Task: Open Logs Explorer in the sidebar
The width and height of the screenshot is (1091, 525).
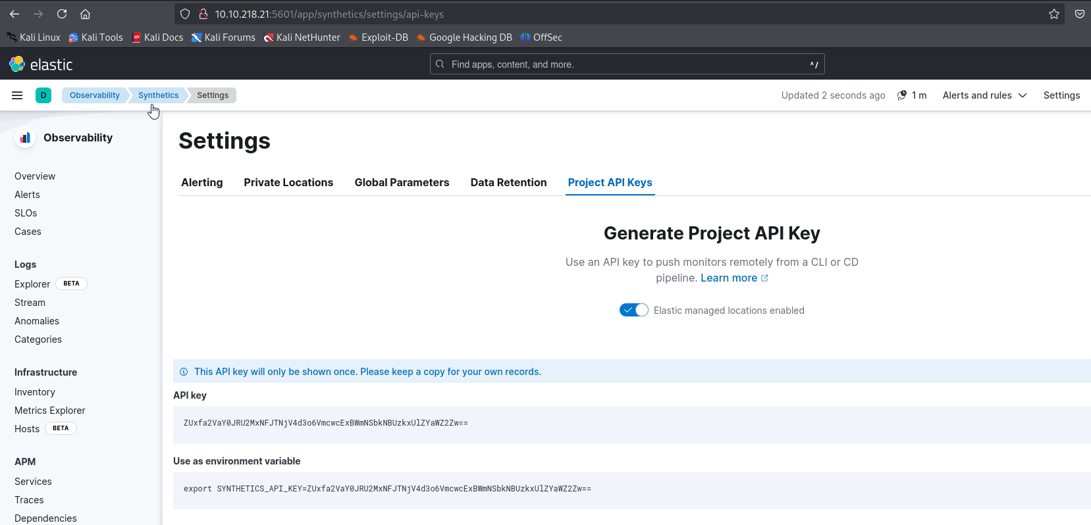Action: click(x=32, y=284)
